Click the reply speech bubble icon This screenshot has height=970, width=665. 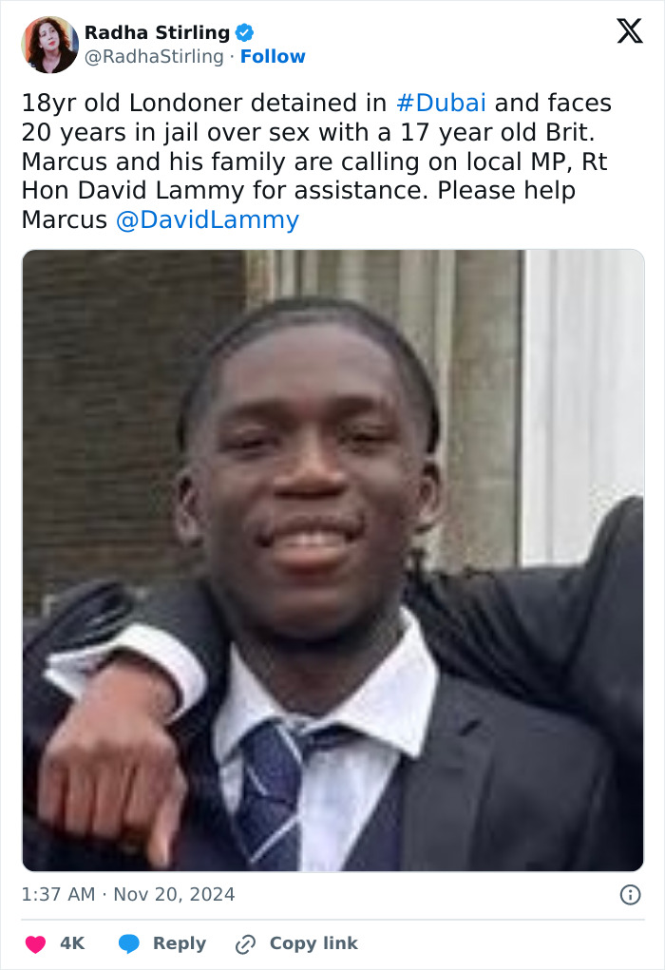coord(128,944)
